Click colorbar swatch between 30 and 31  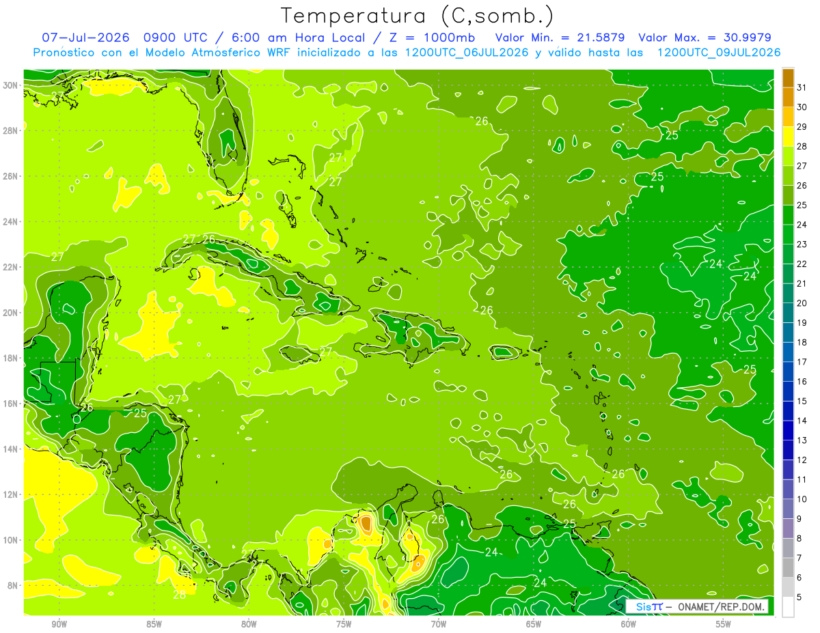[x=788, y=98]
